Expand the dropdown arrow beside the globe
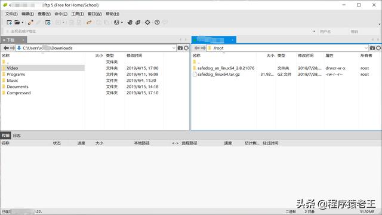 122,23
